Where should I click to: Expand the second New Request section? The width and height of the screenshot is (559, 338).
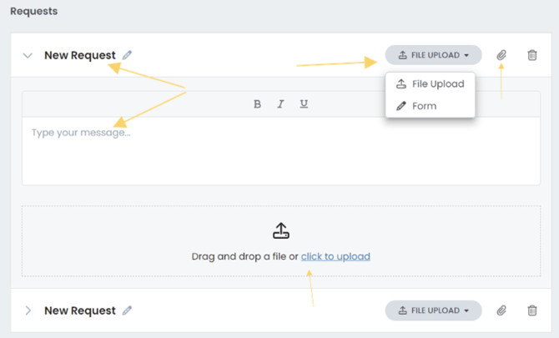[x=28, y=310]
